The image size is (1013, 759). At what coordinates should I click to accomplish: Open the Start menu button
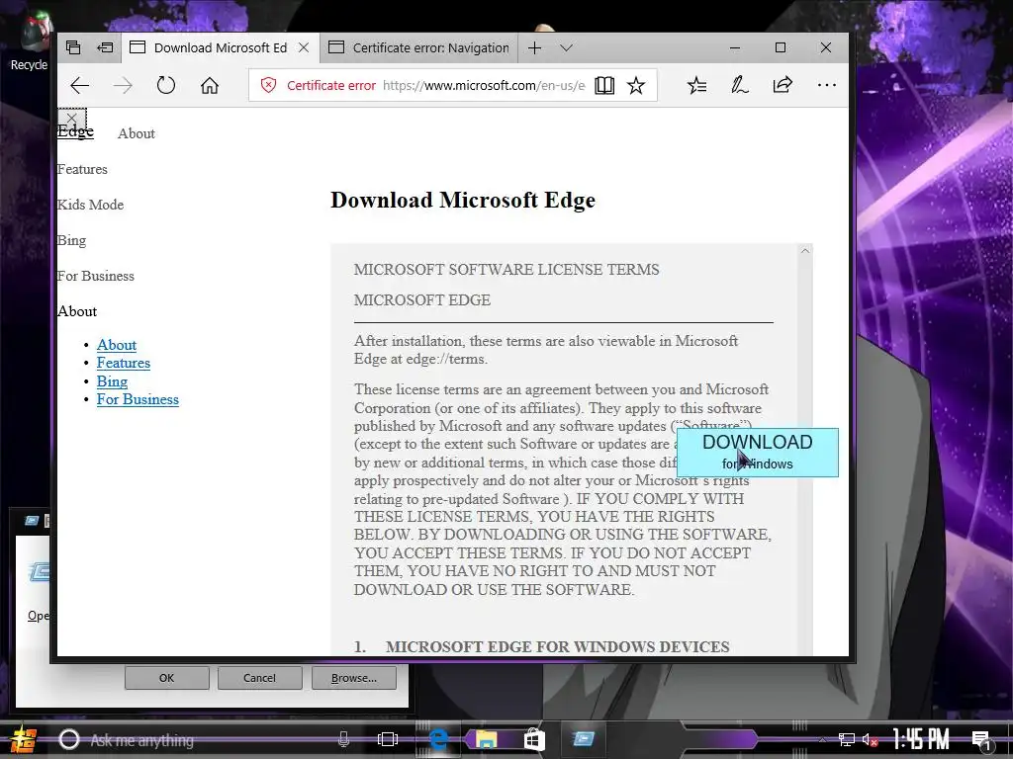pyautogui.click(x=24, y=739)
